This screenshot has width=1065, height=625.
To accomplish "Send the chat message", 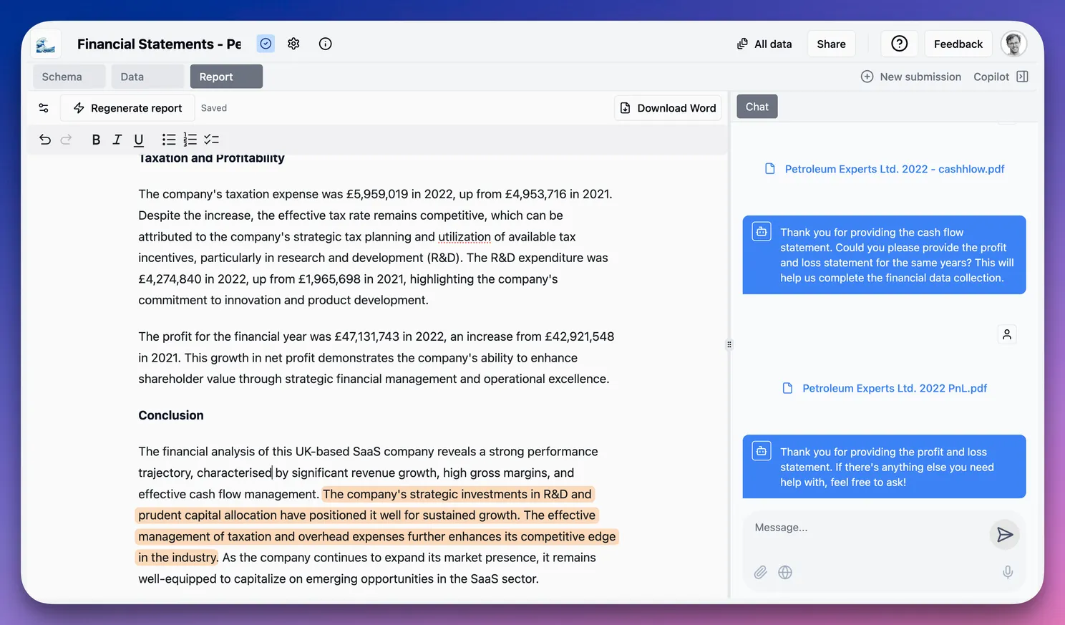I will [x=1004, y=535].
